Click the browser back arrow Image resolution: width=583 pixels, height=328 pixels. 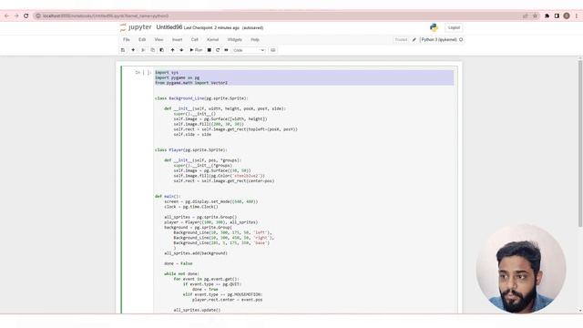click(6, 15)
